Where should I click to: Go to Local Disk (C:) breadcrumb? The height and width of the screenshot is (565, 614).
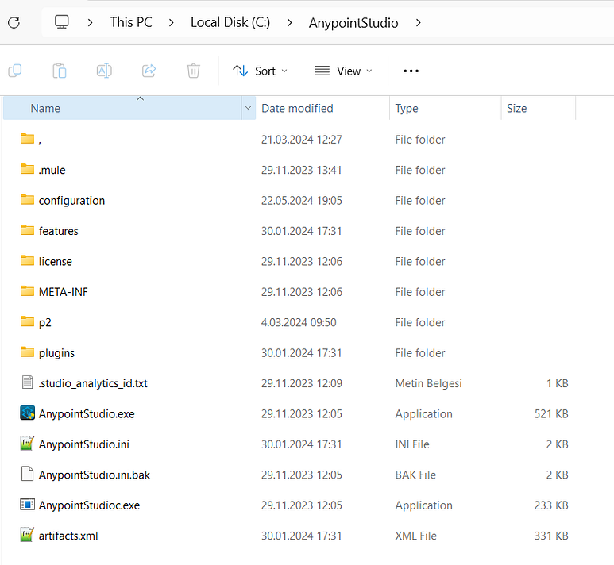coord(230,22)
